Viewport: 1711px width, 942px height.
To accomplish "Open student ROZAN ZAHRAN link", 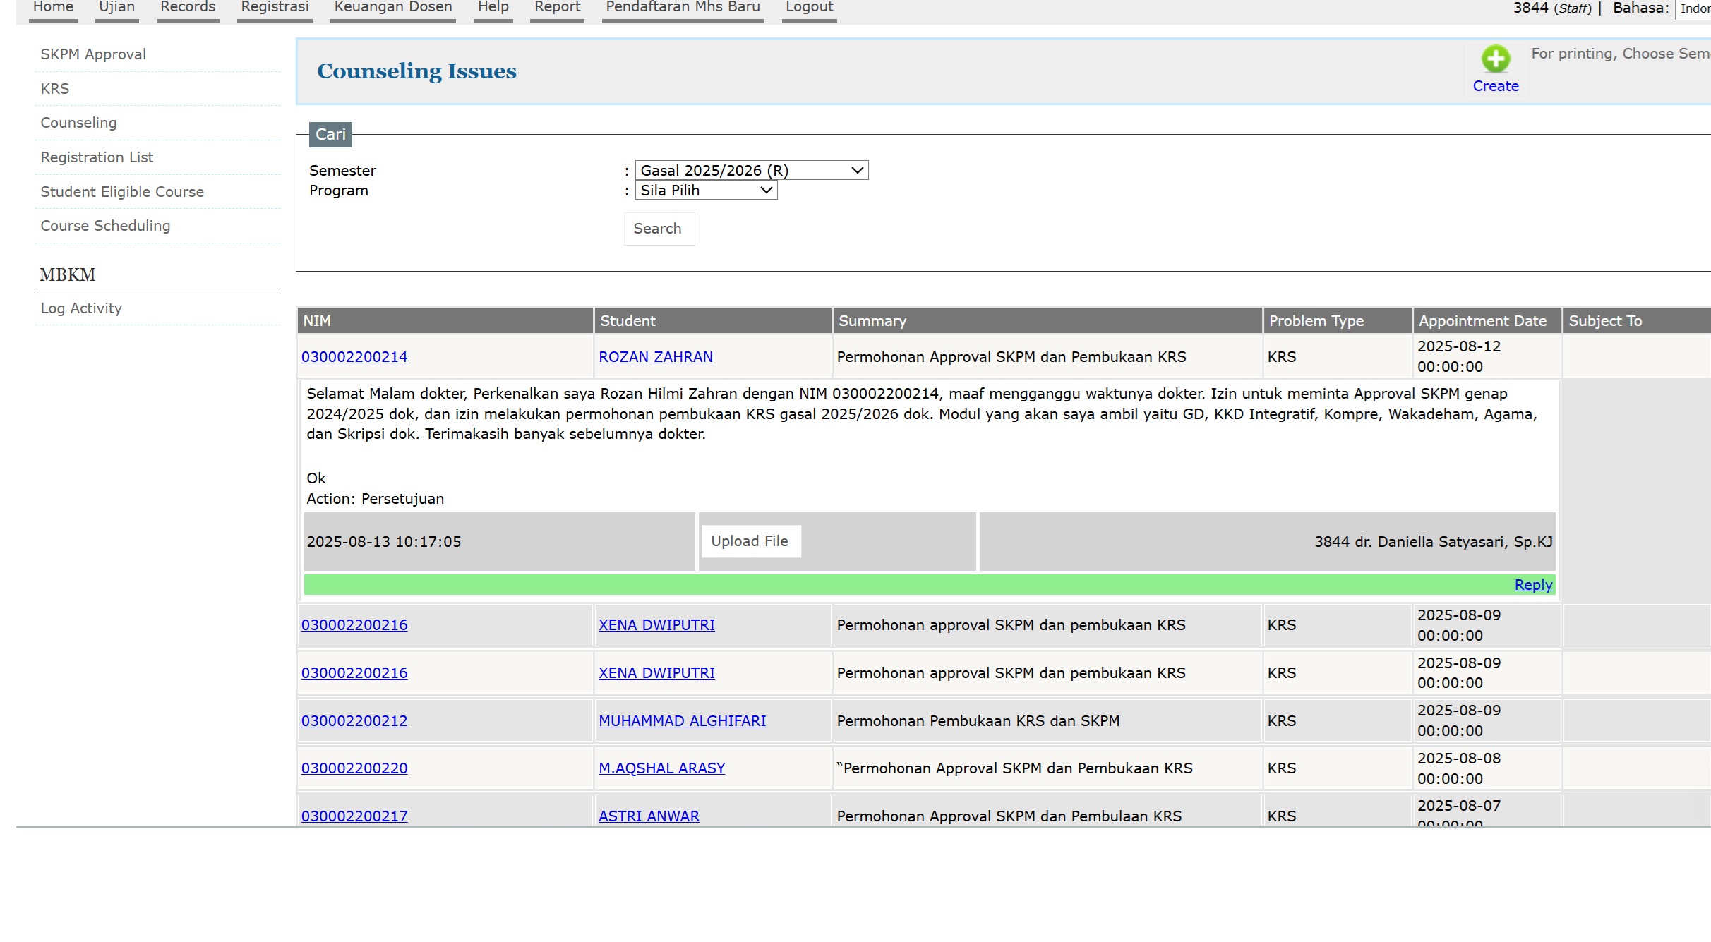I will click(655, 357).
